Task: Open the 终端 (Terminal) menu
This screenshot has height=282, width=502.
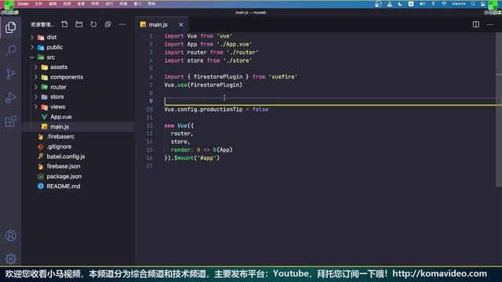Action: [x=123, y=4]
